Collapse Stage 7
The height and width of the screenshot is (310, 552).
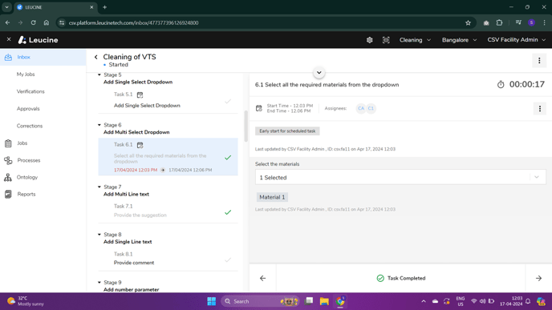click(x=99, y=187)
